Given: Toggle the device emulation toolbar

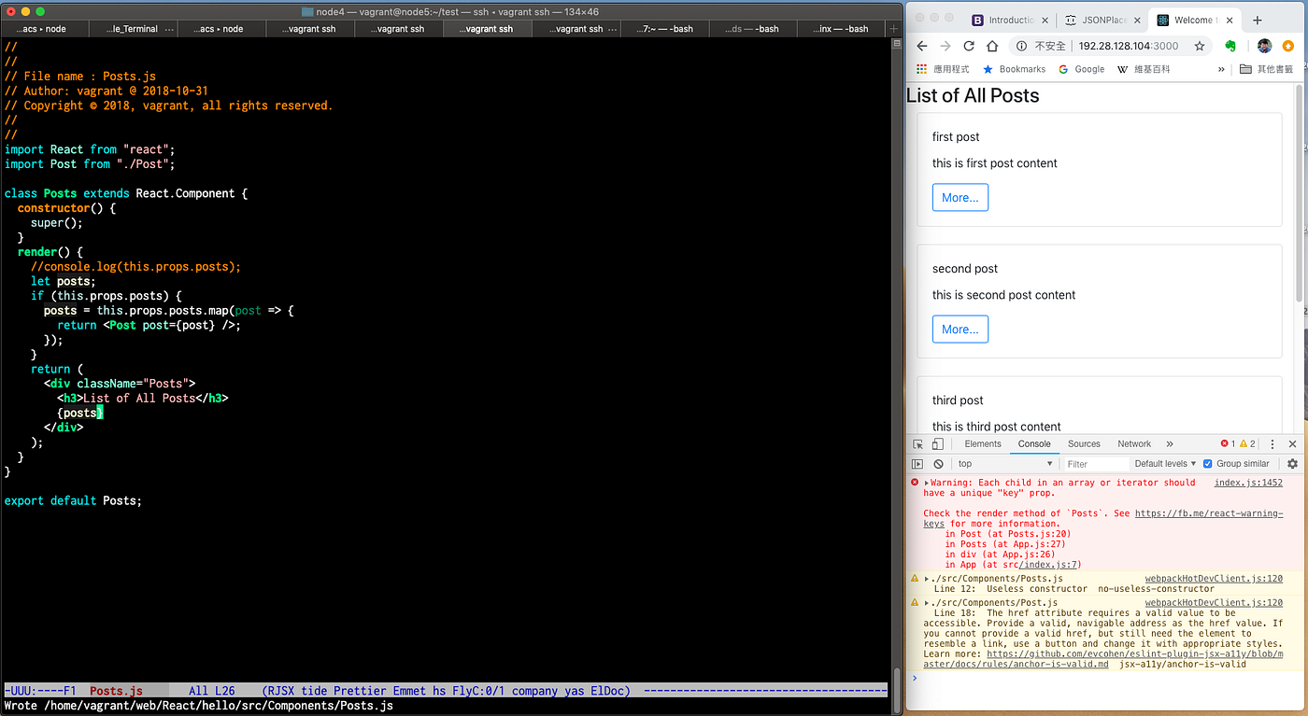Looking at the screenshot, I should (937, 444).
